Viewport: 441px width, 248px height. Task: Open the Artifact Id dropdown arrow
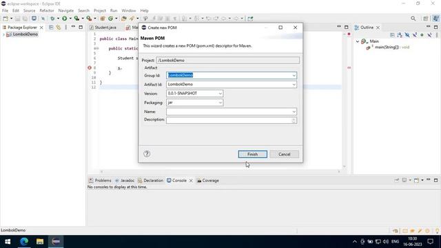(x=294, y=84)
